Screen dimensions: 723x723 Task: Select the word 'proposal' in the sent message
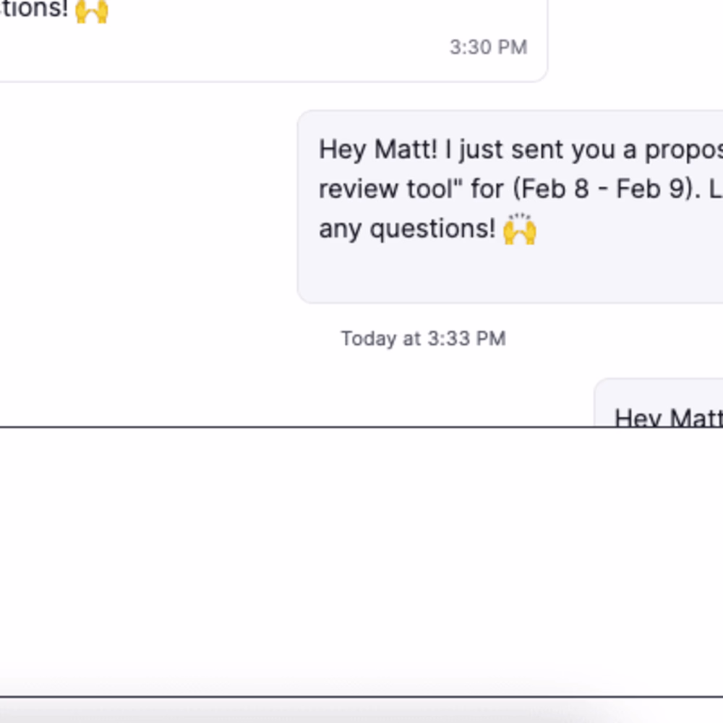687,149
